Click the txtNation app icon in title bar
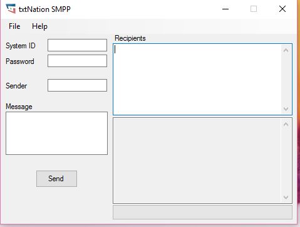The width and height of the screenshot is (300, 227). (x=11, y=9)
